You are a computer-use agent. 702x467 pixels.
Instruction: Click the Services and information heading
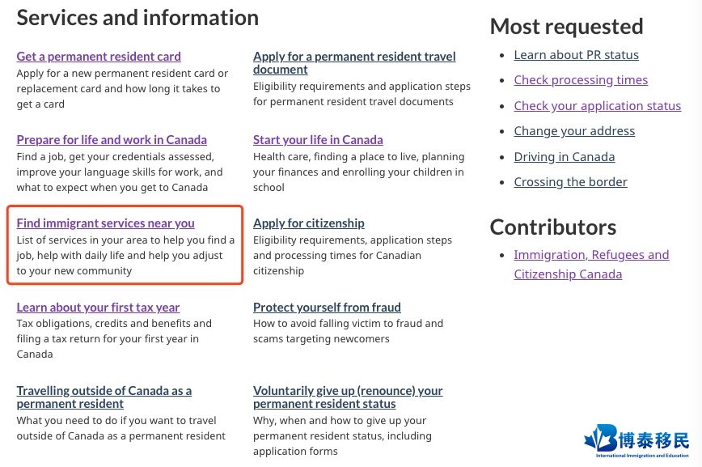click(x=137, y=18)
